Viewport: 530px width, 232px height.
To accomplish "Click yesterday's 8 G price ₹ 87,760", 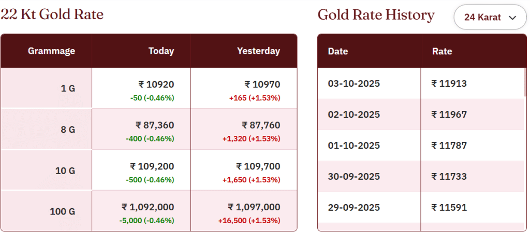I will coord(261,125).
